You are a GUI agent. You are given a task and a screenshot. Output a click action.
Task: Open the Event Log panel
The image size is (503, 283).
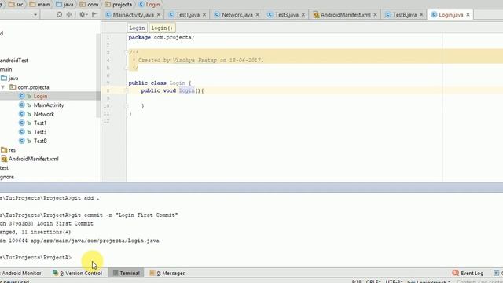468,274
